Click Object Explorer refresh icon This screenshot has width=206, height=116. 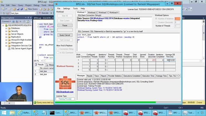click(x=27, y=22)
